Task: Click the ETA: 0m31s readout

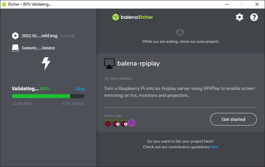Action: coord(73,104)
